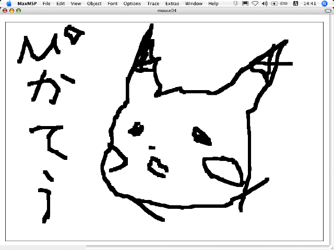Open the Object menu
This screenshot has width=334, height=250.
pyautogui.click(x=94, y=4)
